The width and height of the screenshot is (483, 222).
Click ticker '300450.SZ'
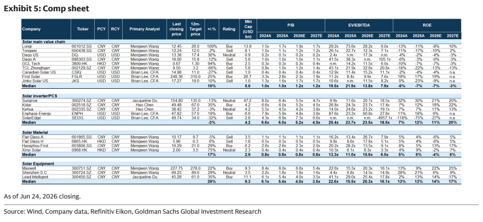point(82,177)
